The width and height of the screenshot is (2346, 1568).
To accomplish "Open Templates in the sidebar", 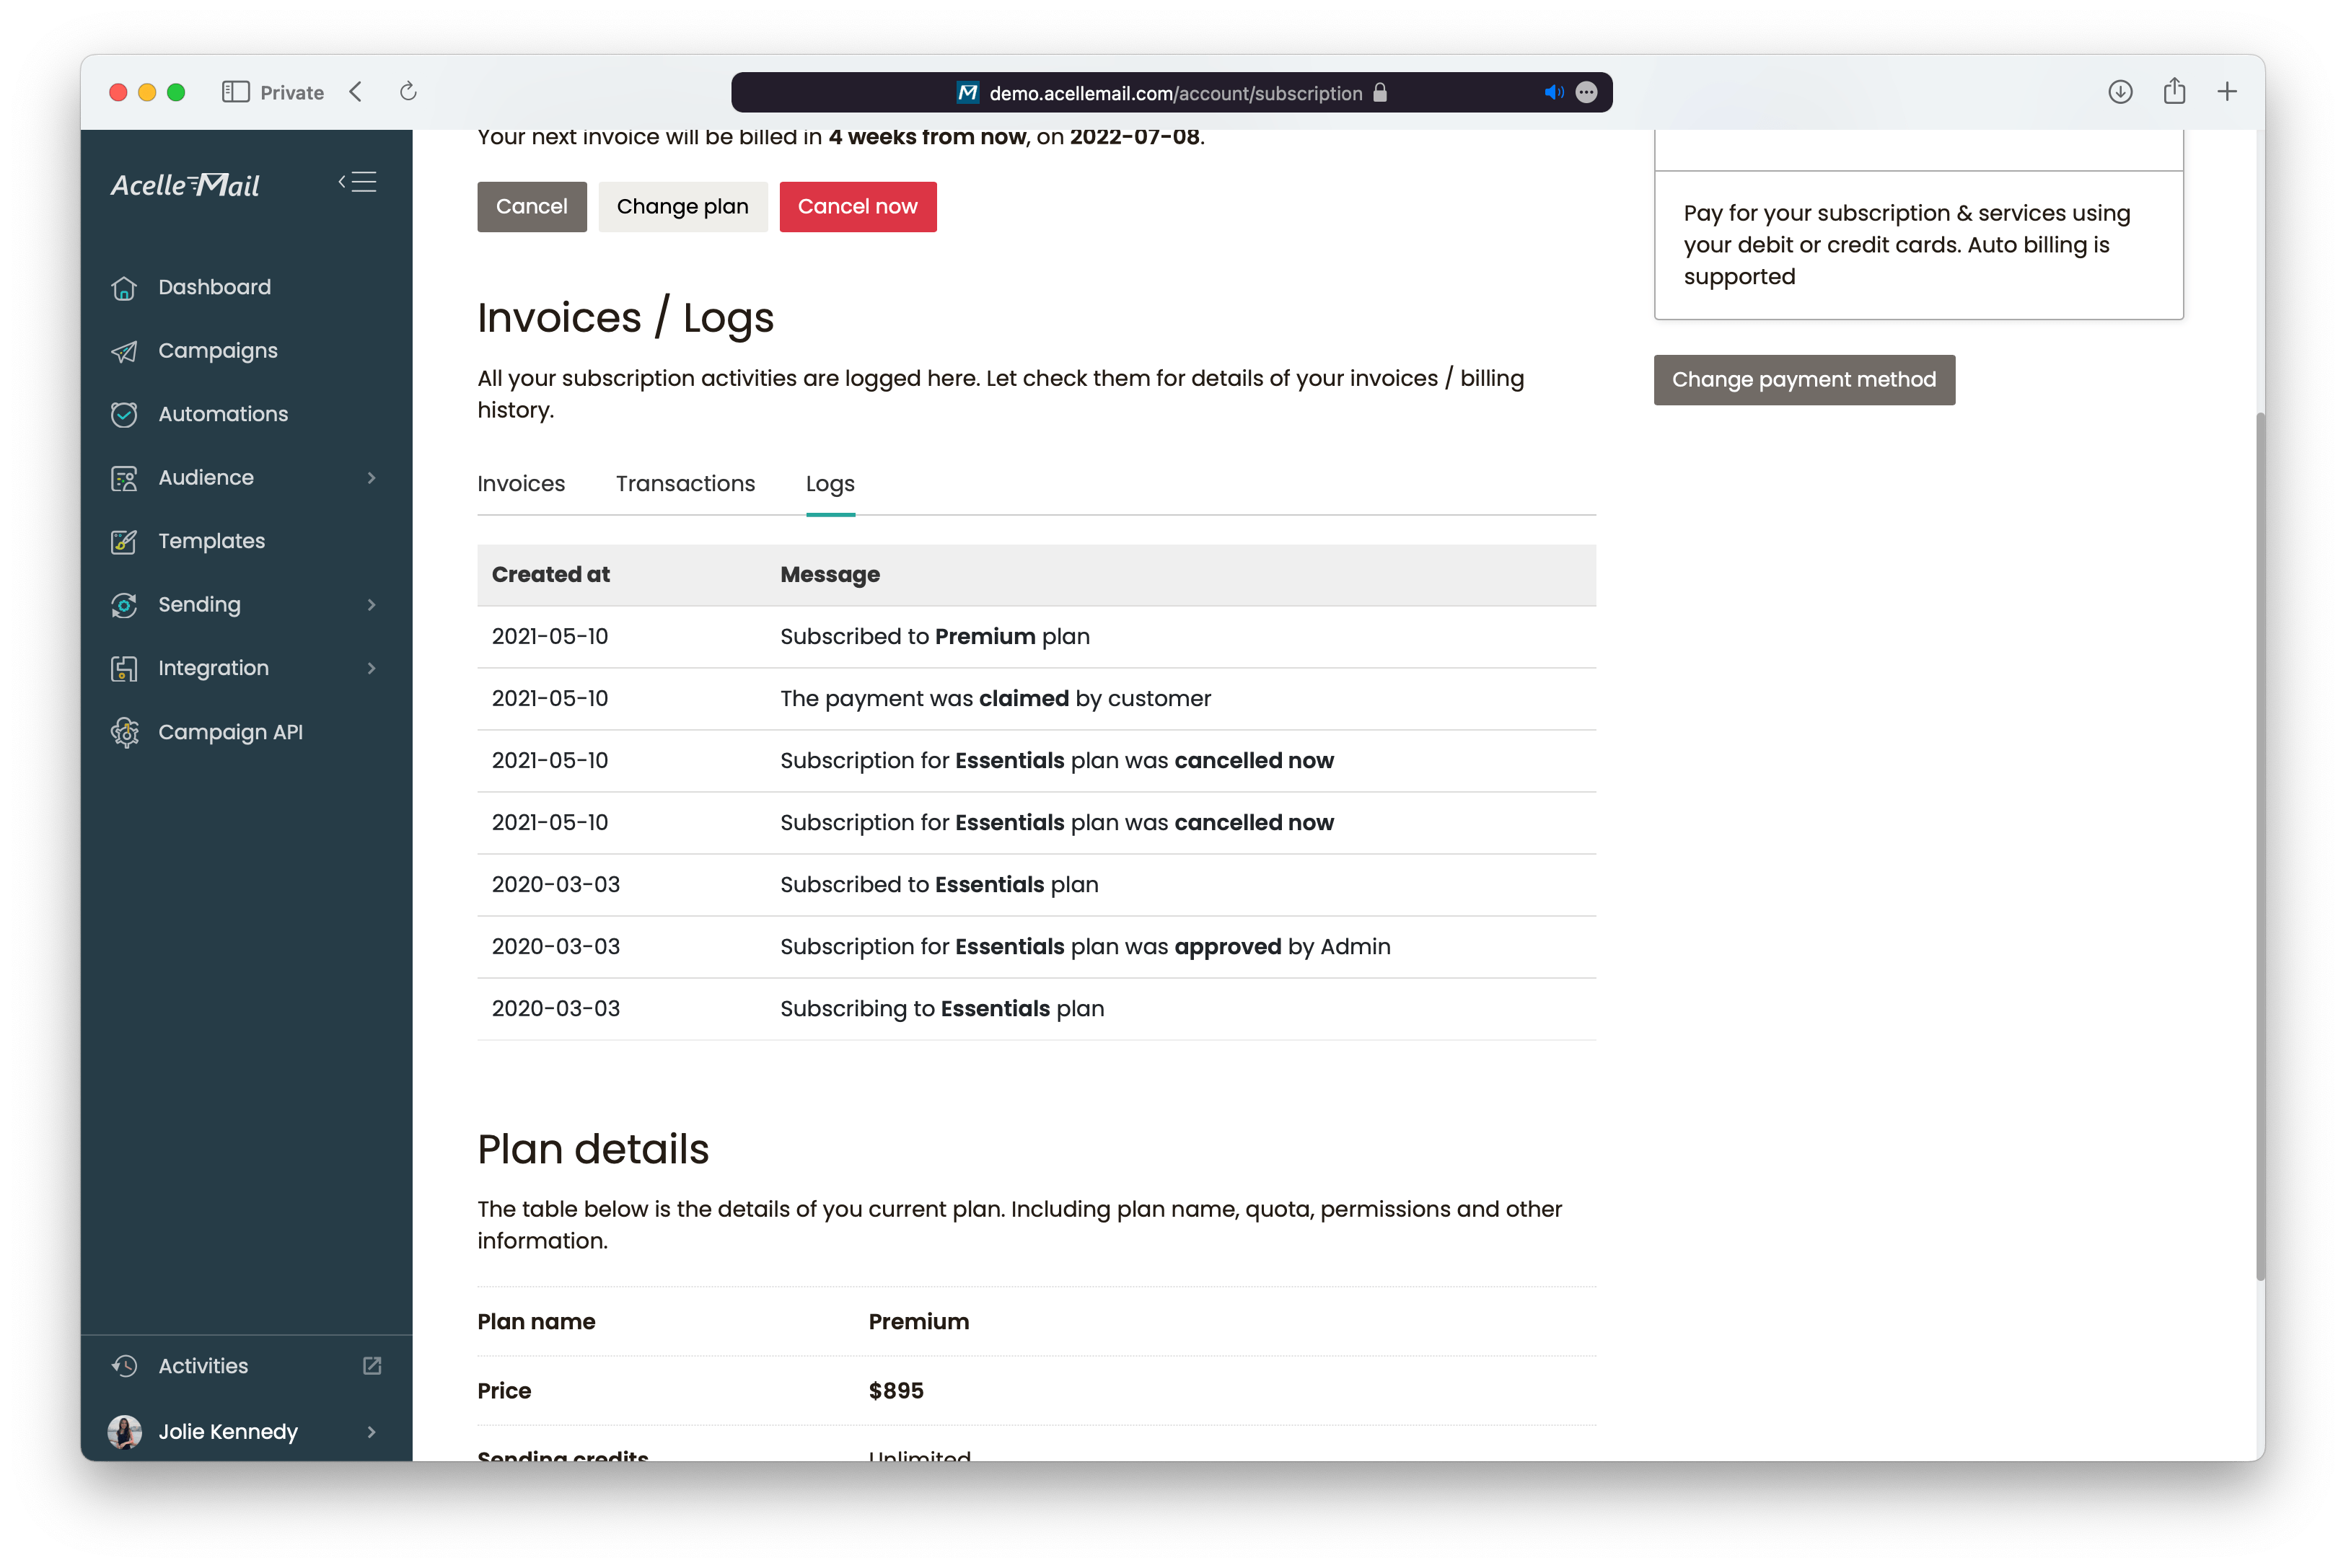I will point(211,541).
